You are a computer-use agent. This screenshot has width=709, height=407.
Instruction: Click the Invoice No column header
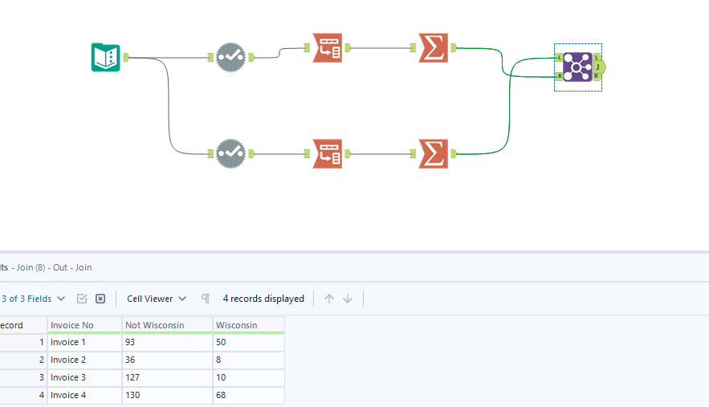[x=84, y=325]
